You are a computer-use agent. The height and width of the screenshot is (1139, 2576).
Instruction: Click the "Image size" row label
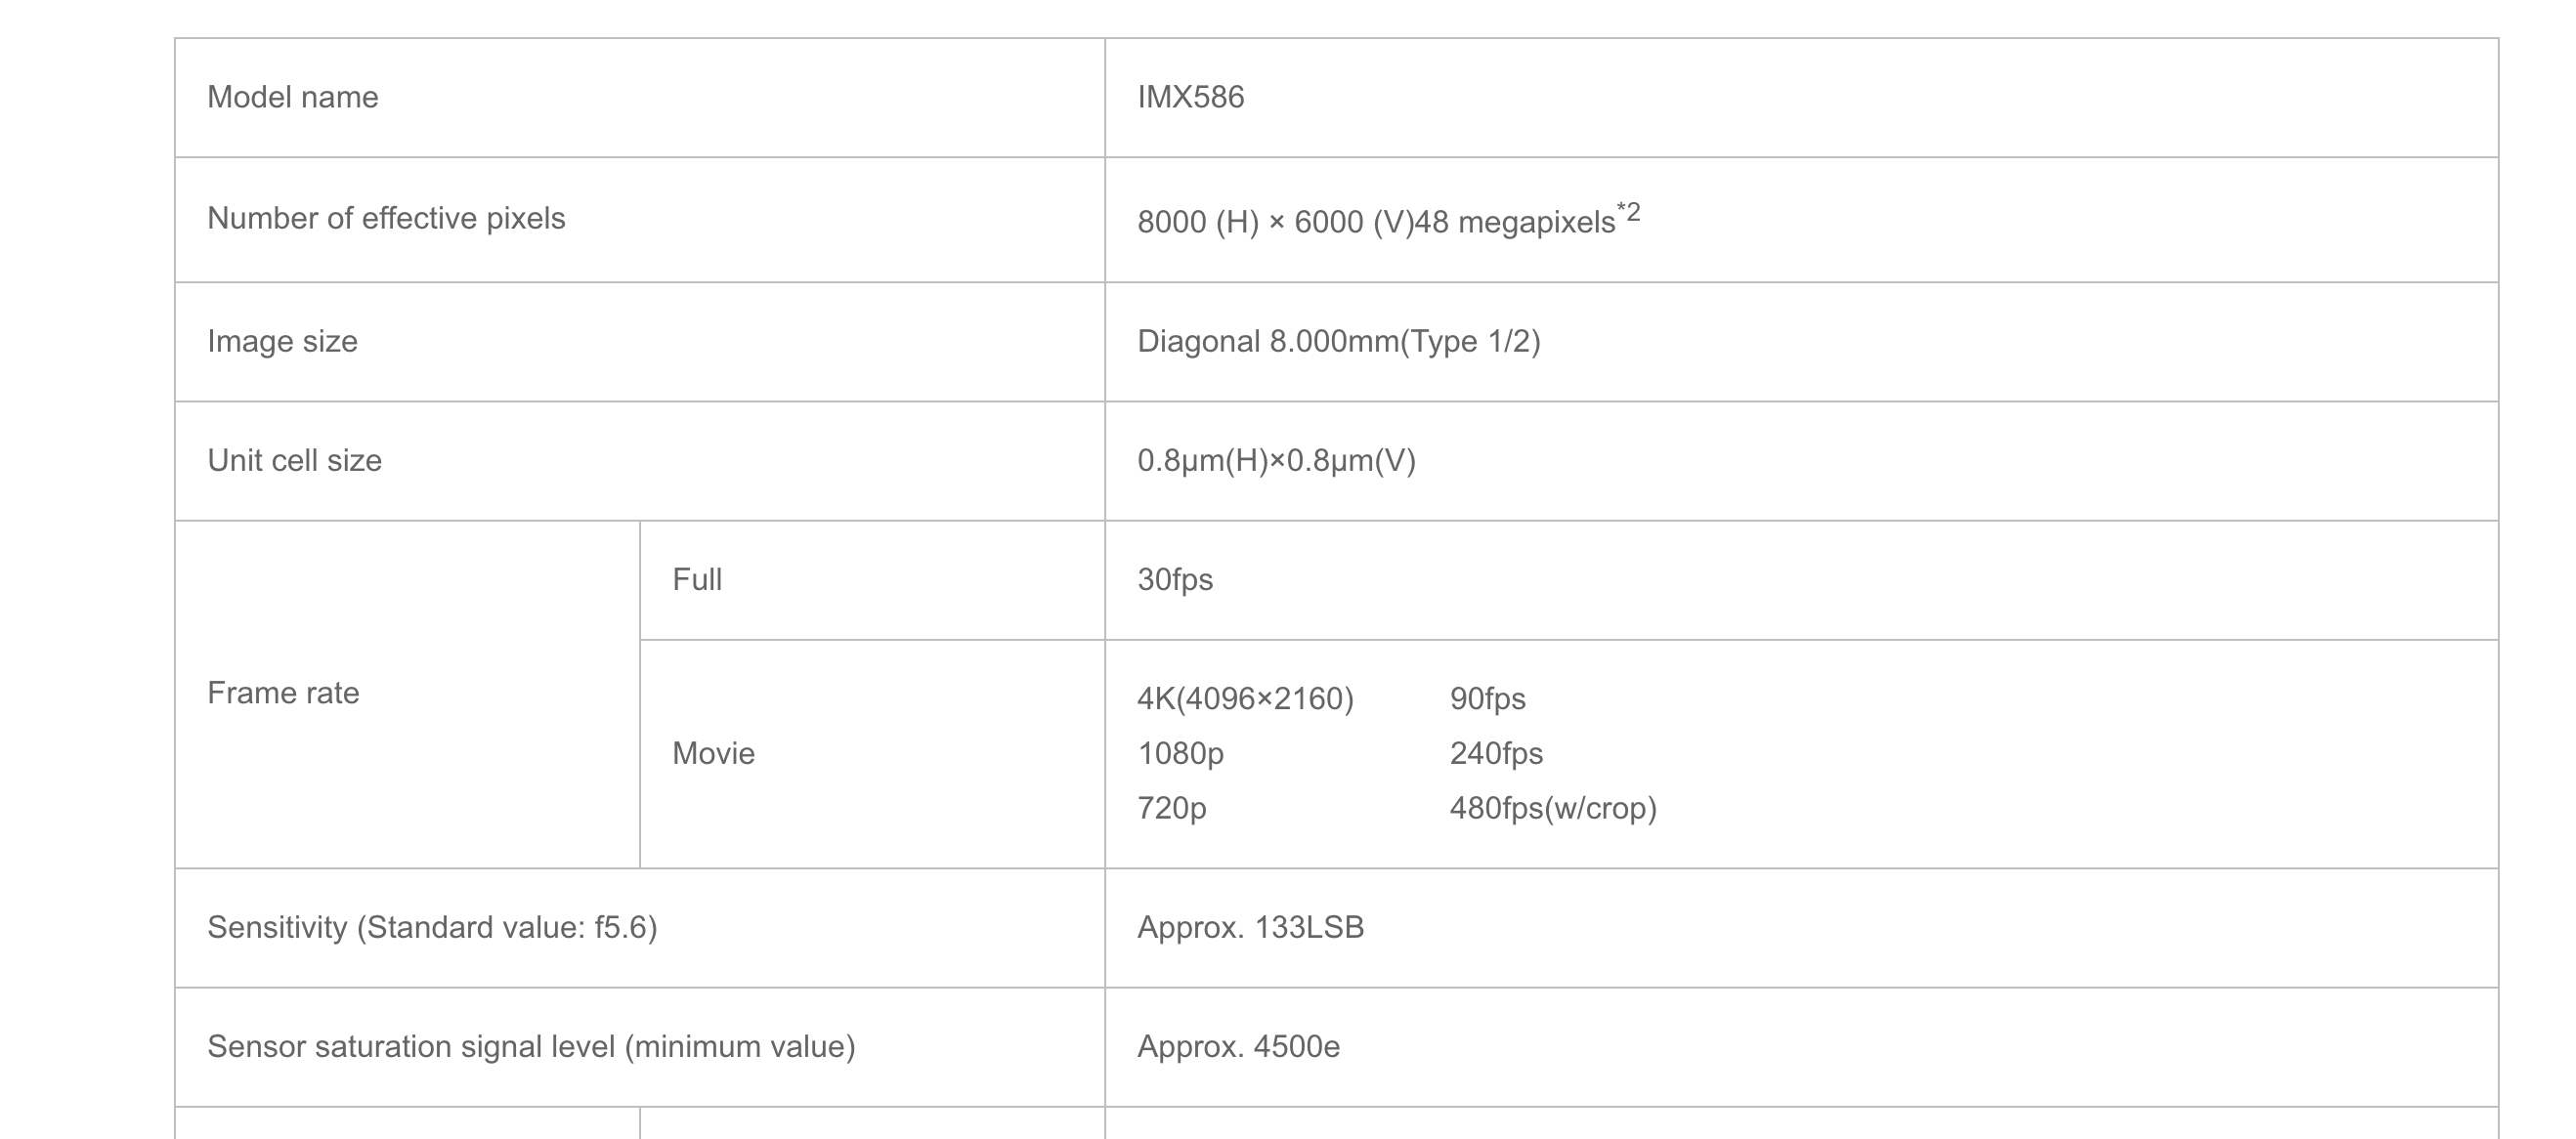282,341
